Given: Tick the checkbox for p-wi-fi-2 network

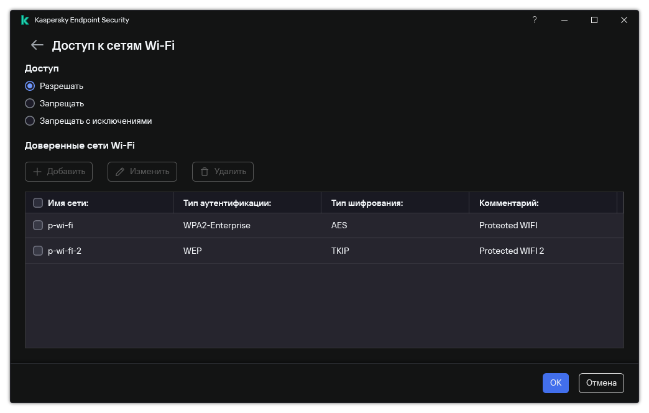Looking at the screenshot, I should [x=38, y=251].
